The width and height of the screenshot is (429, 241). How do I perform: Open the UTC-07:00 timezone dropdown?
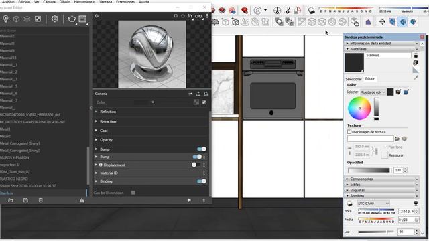373,204
